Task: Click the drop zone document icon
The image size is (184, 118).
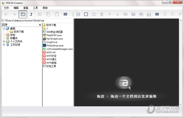Action: pos(123,83)
